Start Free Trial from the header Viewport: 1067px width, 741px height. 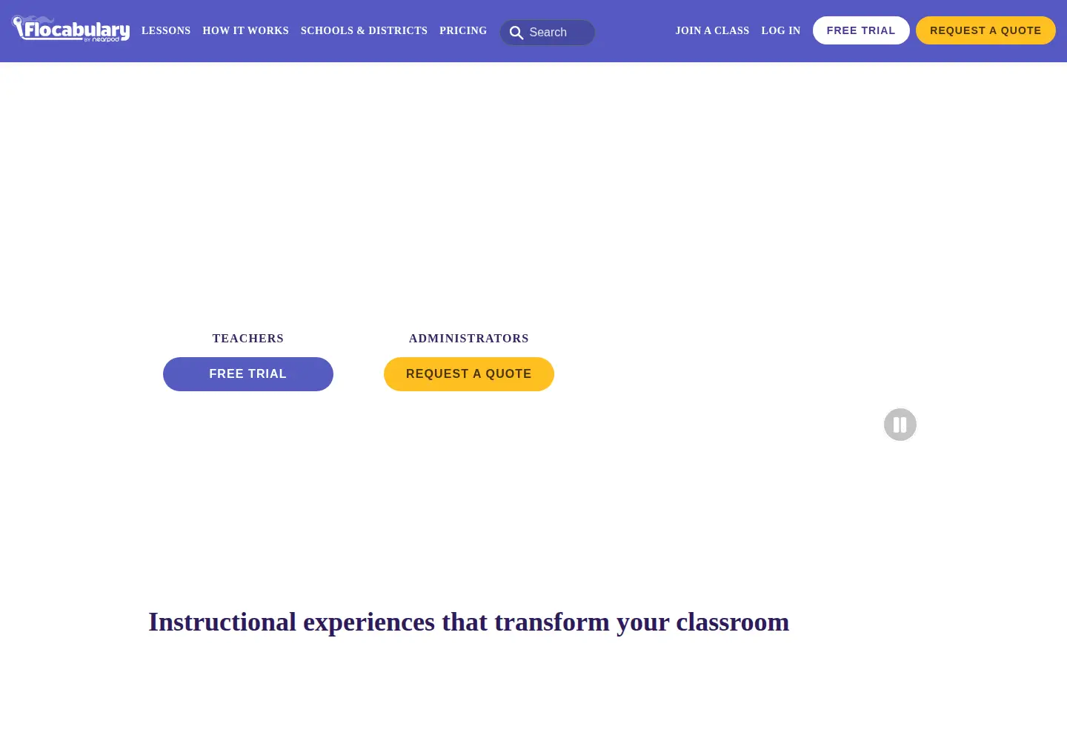[x=861, y=30]
